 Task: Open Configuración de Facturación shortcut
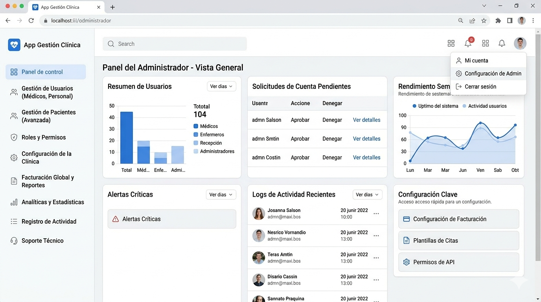pyautogui.click(x=458, y=219)
